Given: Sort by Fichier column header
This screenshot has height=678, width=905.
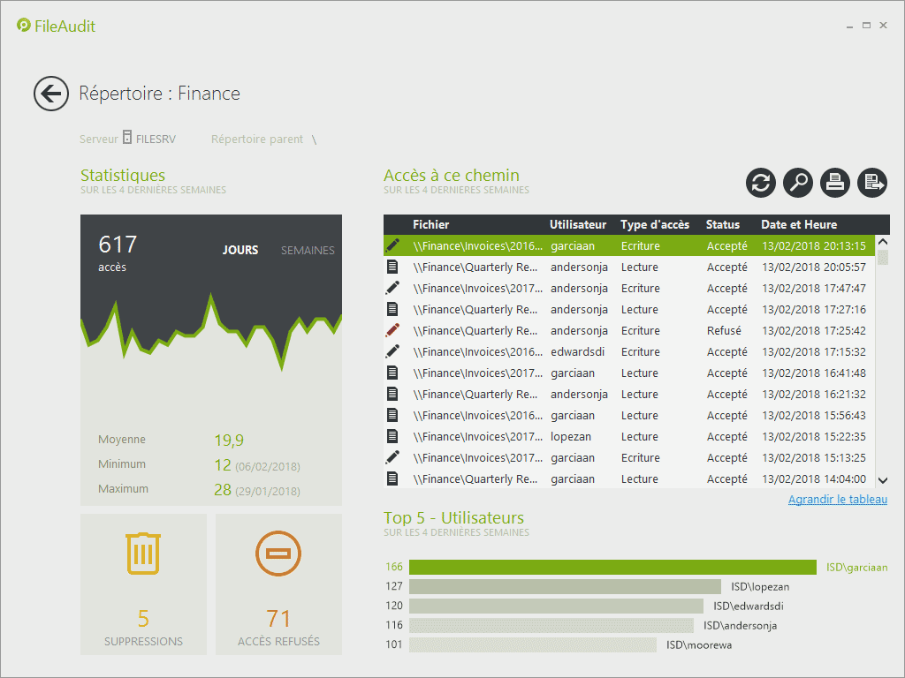Looking at the screenshot, I should [430, 224].
